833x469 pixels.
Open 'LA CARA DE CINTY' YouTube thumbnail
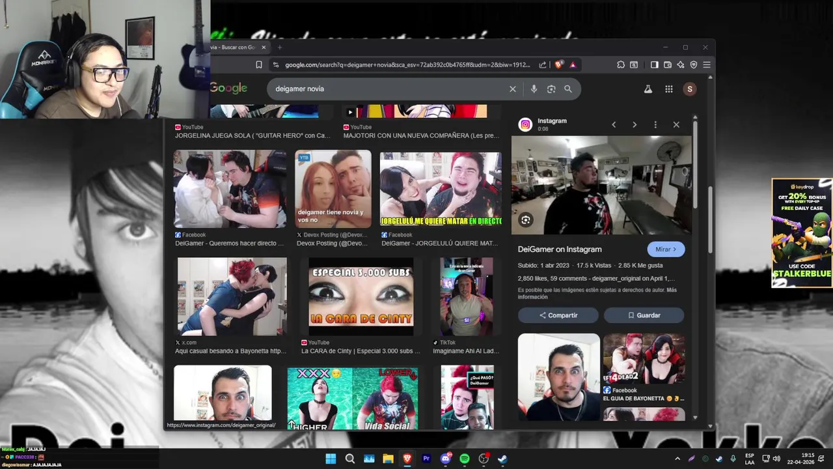(x=361, y=296)
